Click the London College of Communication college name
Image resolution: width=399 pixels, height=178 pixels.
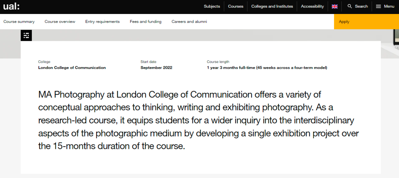(x=72, y=68)
